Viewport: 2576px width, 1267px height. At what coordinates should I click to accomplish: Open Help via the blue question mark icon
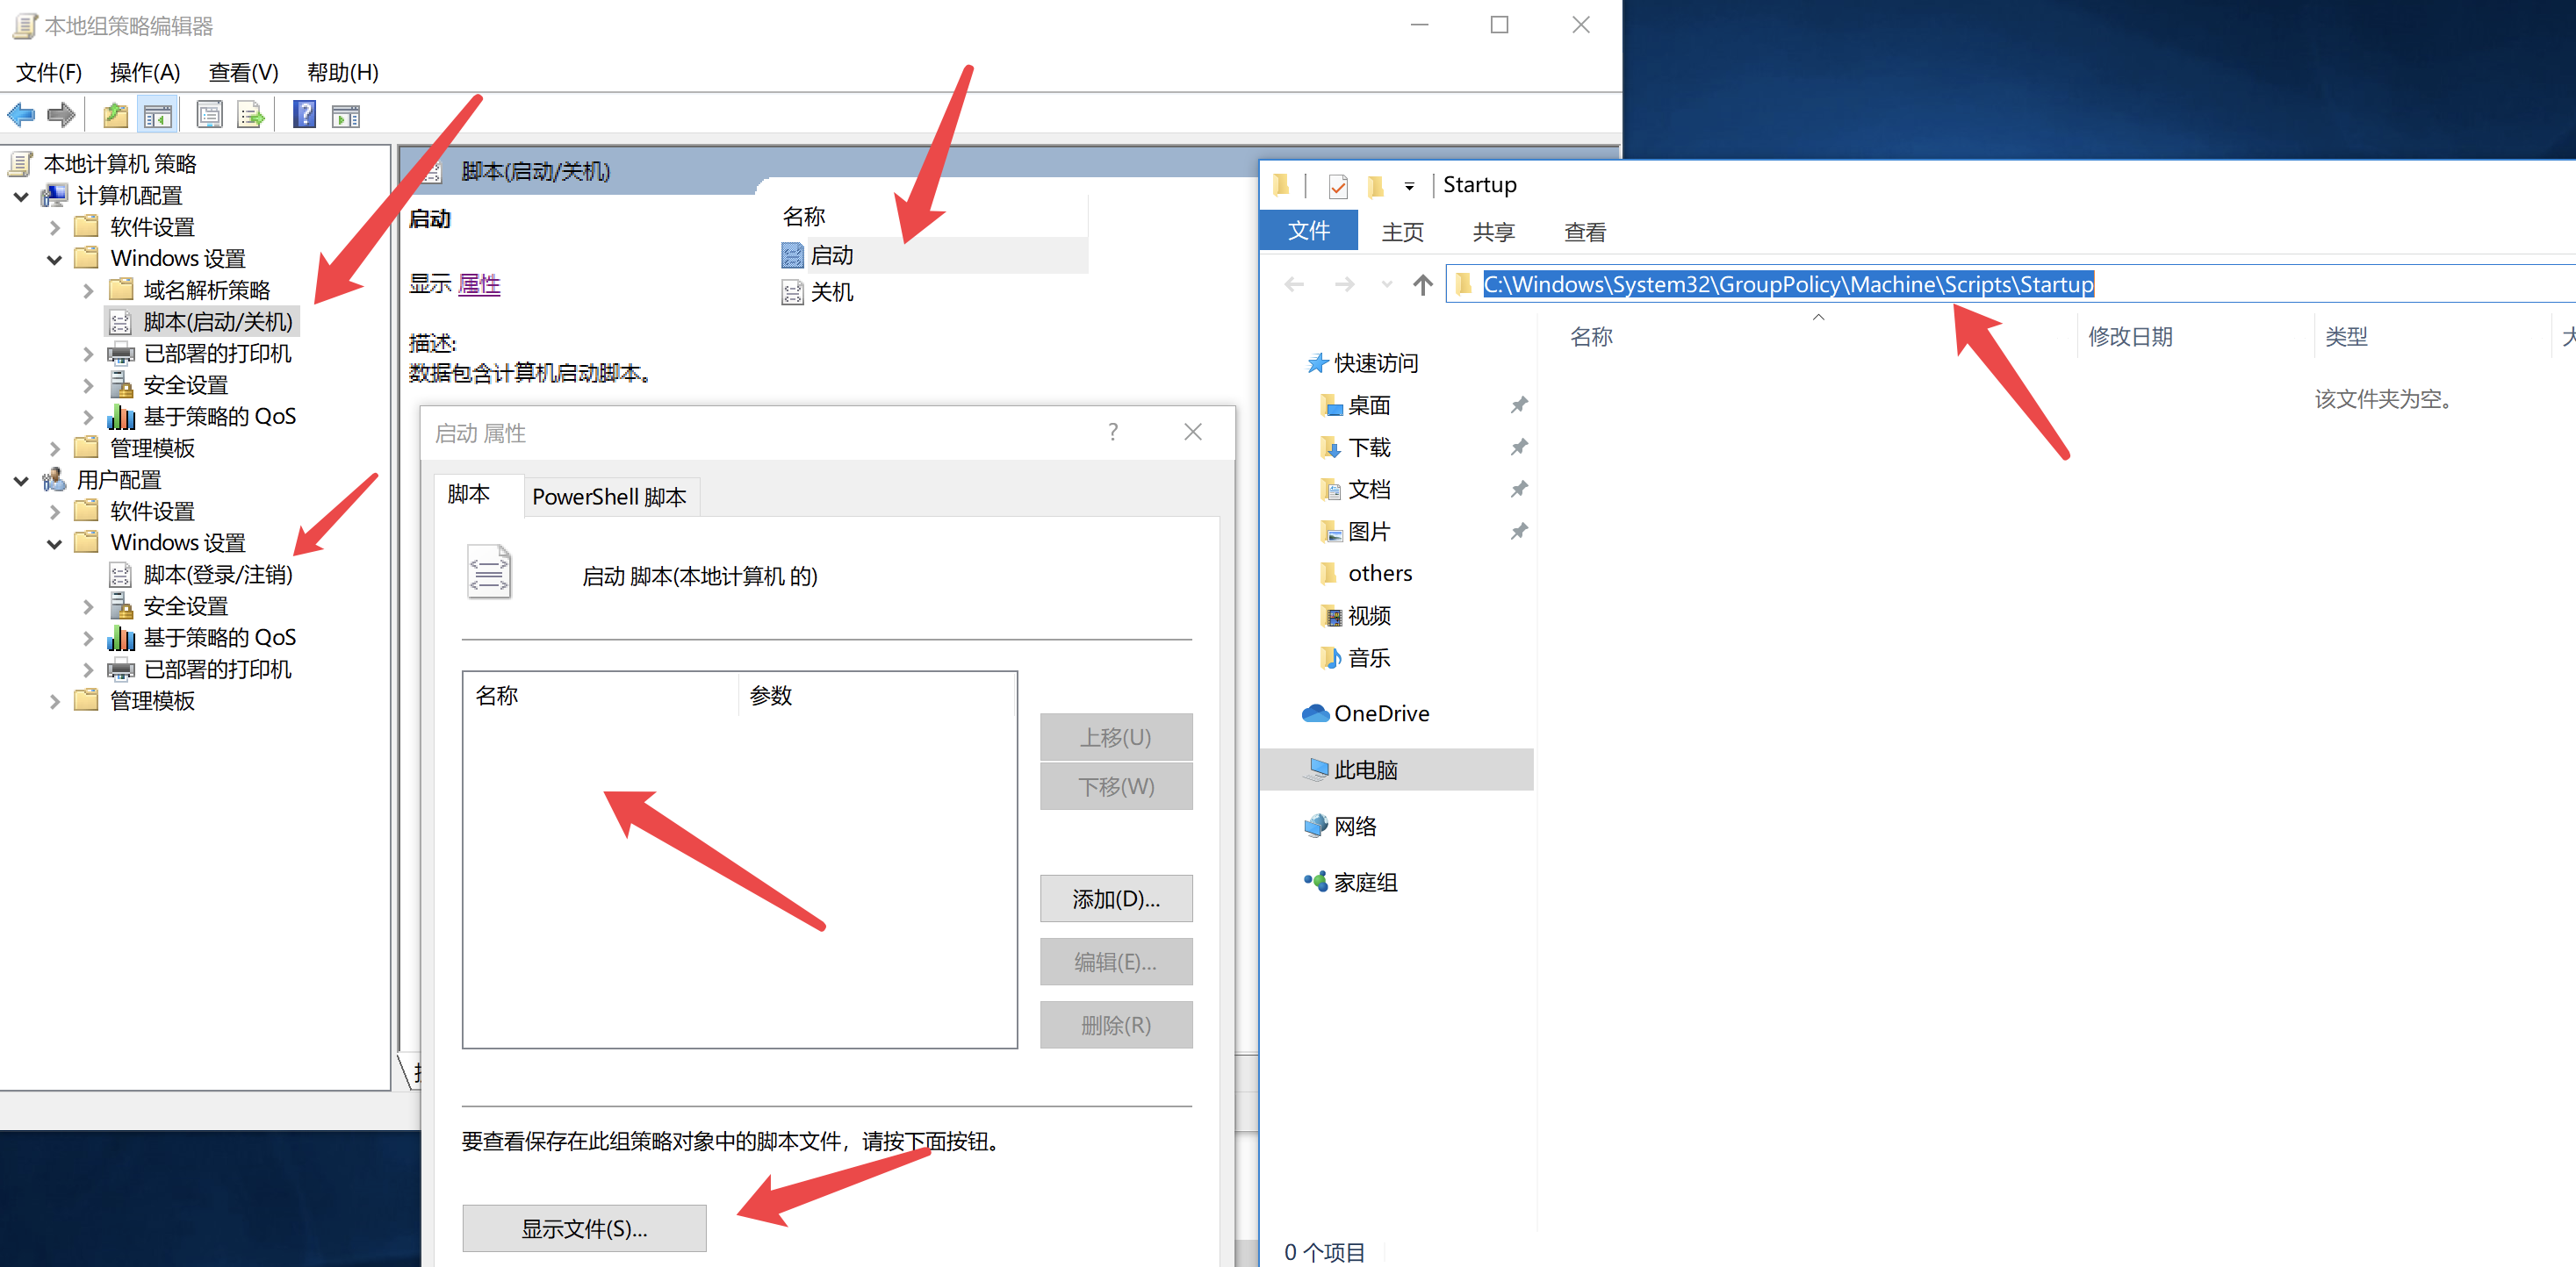[304, 116]
